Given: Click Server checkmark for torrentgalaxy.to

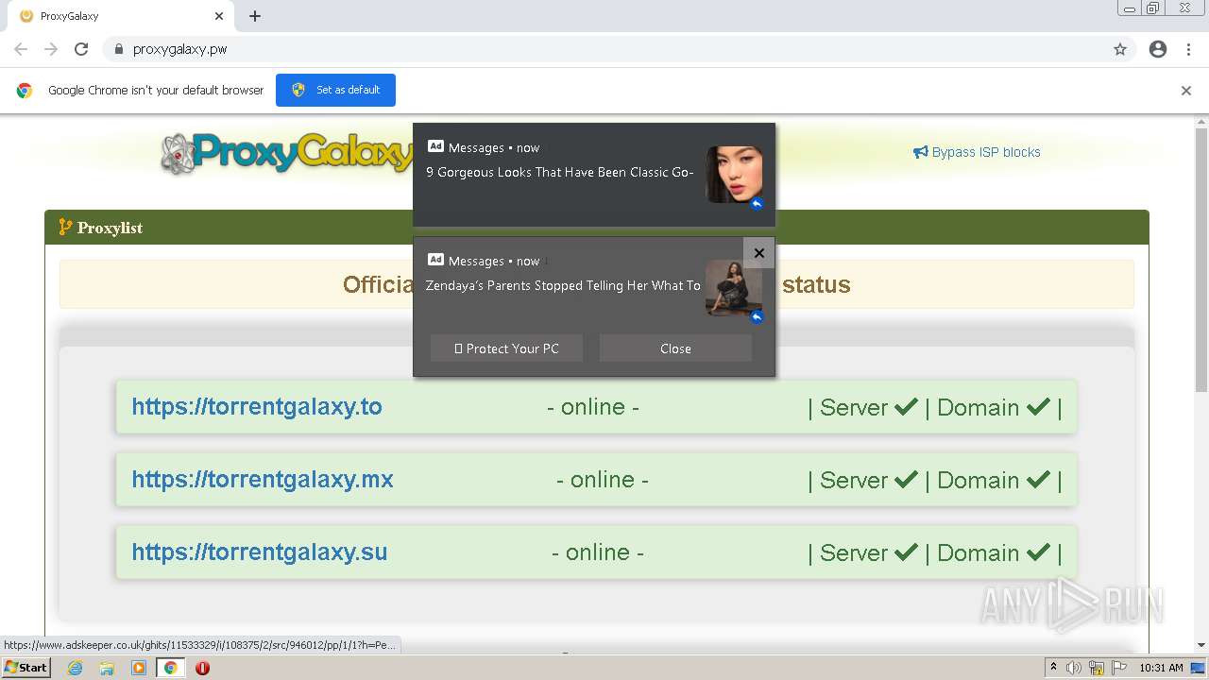Looking at the screenshot, I should [x=906, y=407].
